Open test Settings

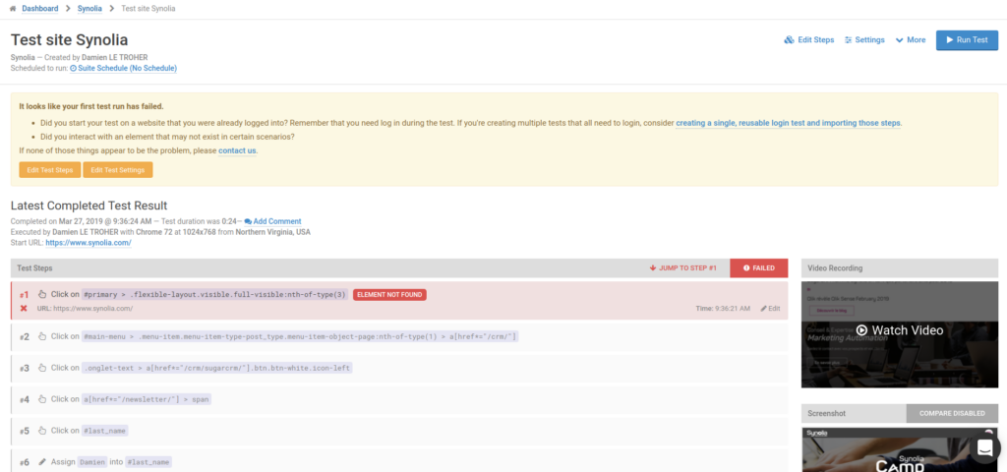pos(864,39)
